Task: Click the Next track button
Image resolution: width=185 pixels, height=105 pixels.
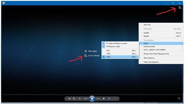Action: point(98,99)
